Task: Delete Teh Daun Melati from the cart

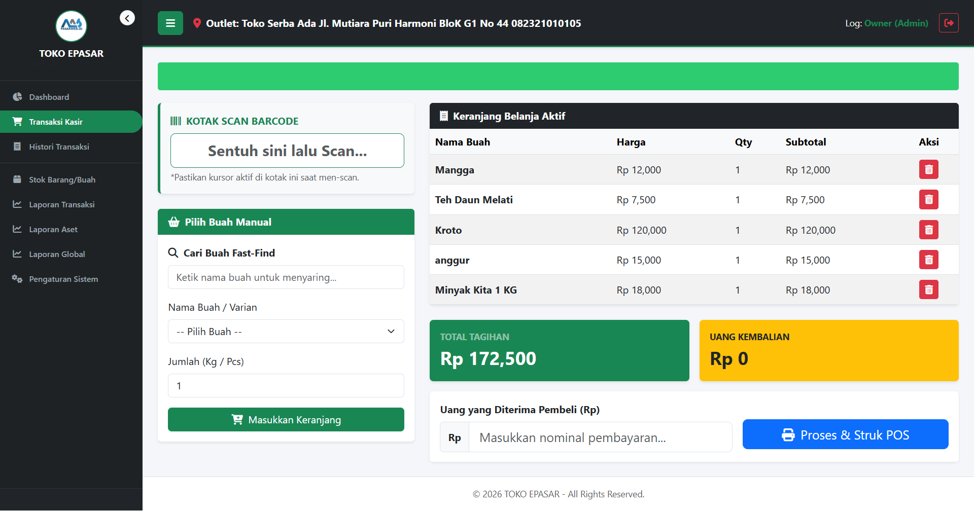Action: 929,200
